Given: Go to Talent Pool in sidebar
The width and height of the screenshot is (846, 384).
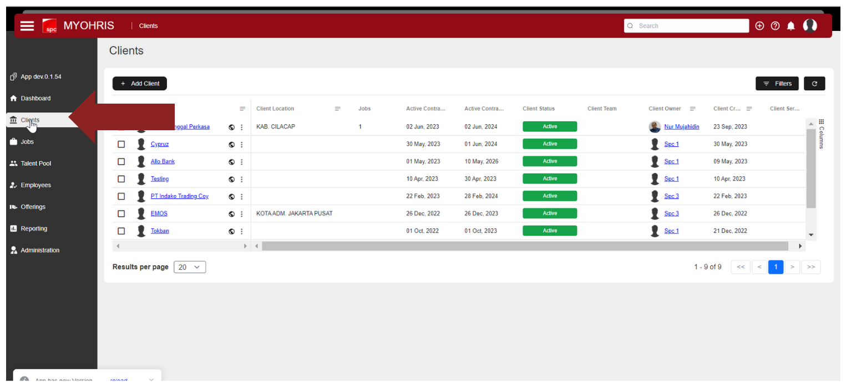Looking at the screenshot, I should [x=36, y=163].
